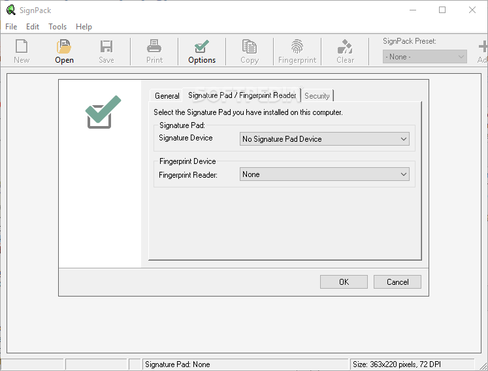The image size is (488, 371).
Task: Click the Print toolbar icon
Action: (x=154, y=46)
